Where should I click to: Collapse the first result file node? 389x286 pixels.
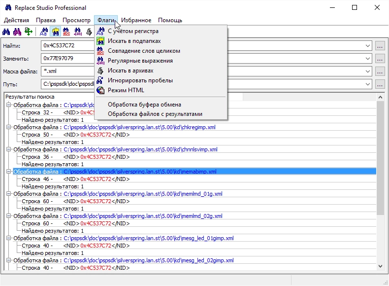point(9,105)
